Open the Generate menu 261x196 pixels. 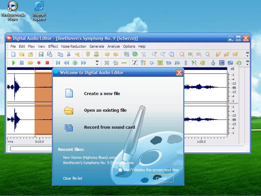(97, 46)
